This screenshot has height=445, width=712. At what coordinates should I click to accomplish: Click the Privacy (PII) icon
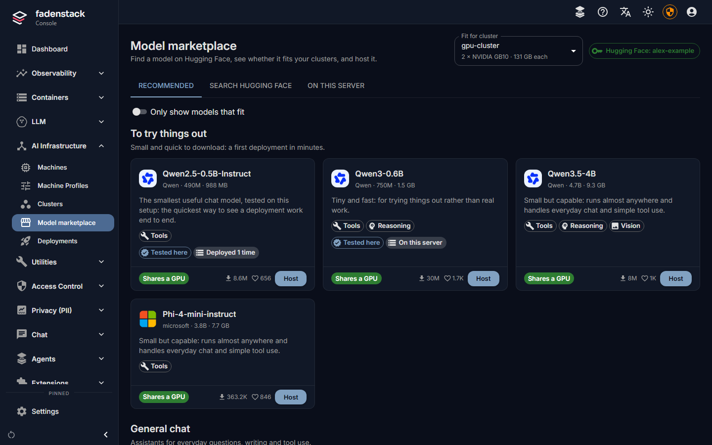22,311
